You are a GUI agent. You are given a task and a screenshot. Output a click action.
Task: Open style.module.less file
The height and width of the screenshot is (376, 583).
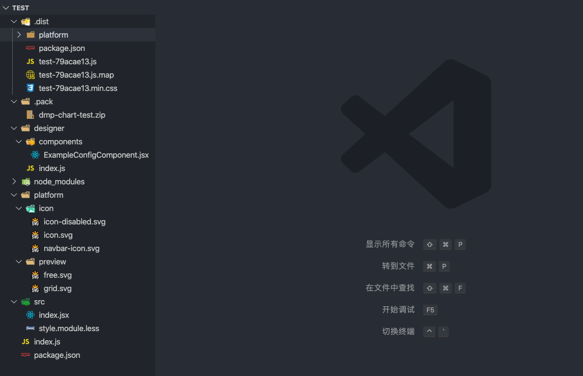(x=69, y=329)
